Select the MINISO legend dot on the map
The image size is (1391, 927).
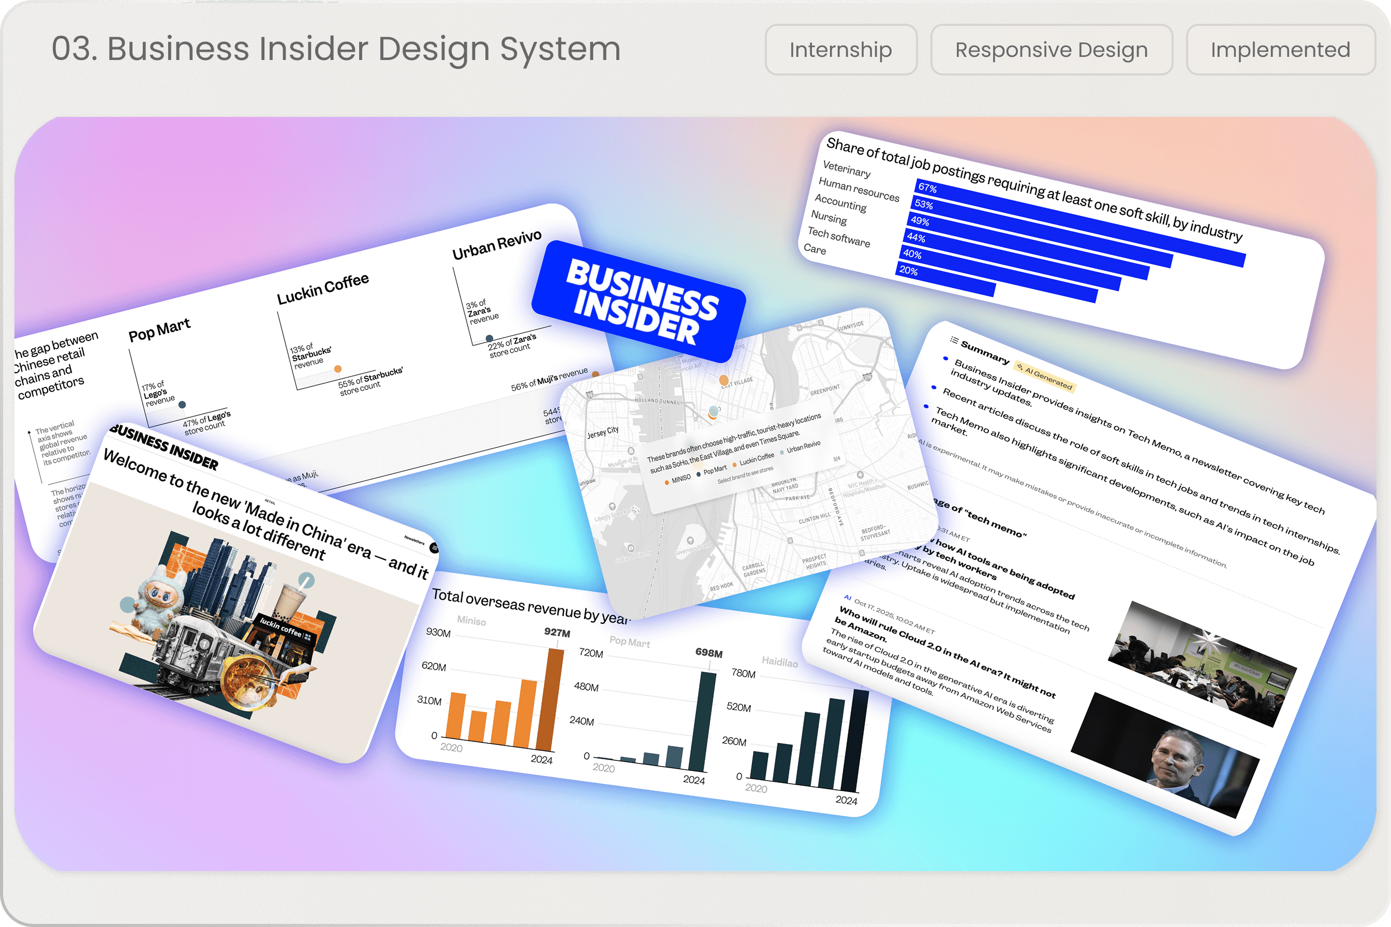[x=667, y=483]
